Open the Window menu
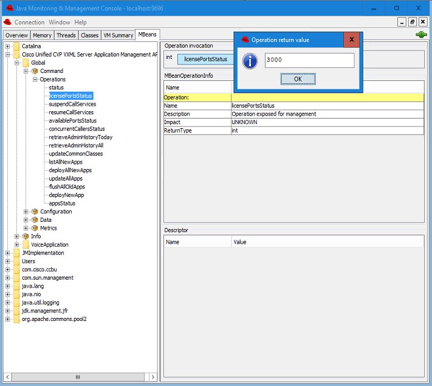The width and height of the screenshot is (432, 386). [60, 22]
